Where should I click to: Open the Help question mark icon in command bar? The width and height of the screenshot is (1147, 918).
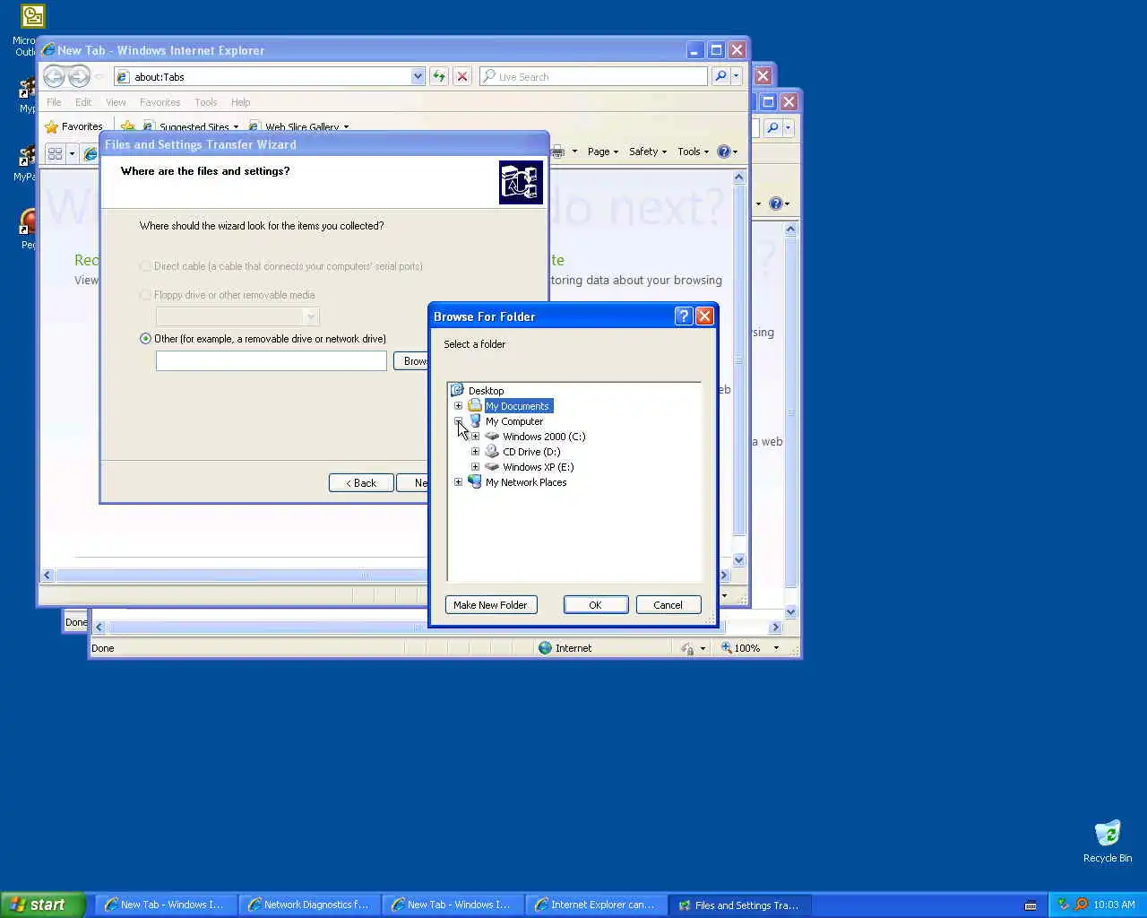pos(724,152)
